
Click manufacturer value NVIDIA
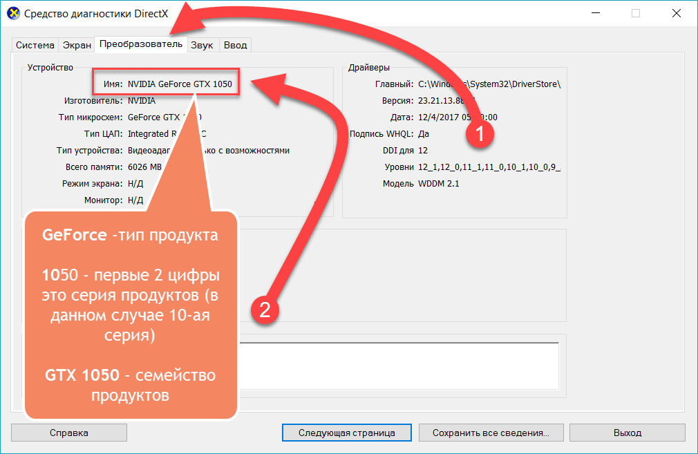(x=142, y=101)
